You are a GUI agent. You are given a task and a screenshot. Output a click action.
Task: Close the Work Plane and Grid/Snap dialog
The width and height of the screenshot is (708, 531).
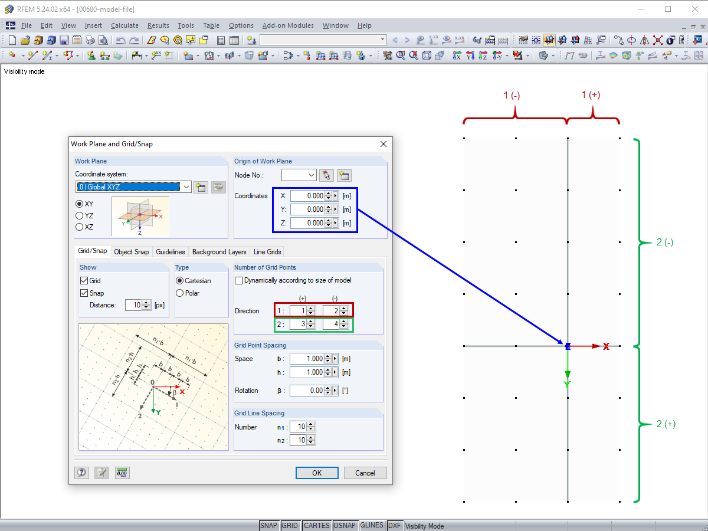pyautogui.click(x=383, y=143)
